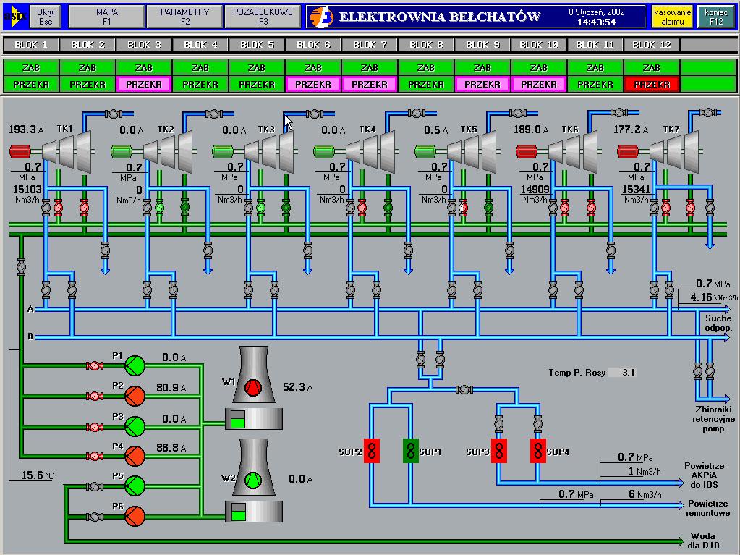Click kasowanie alarmu button
The image size is (740, 555).
[x=672, y=17]
